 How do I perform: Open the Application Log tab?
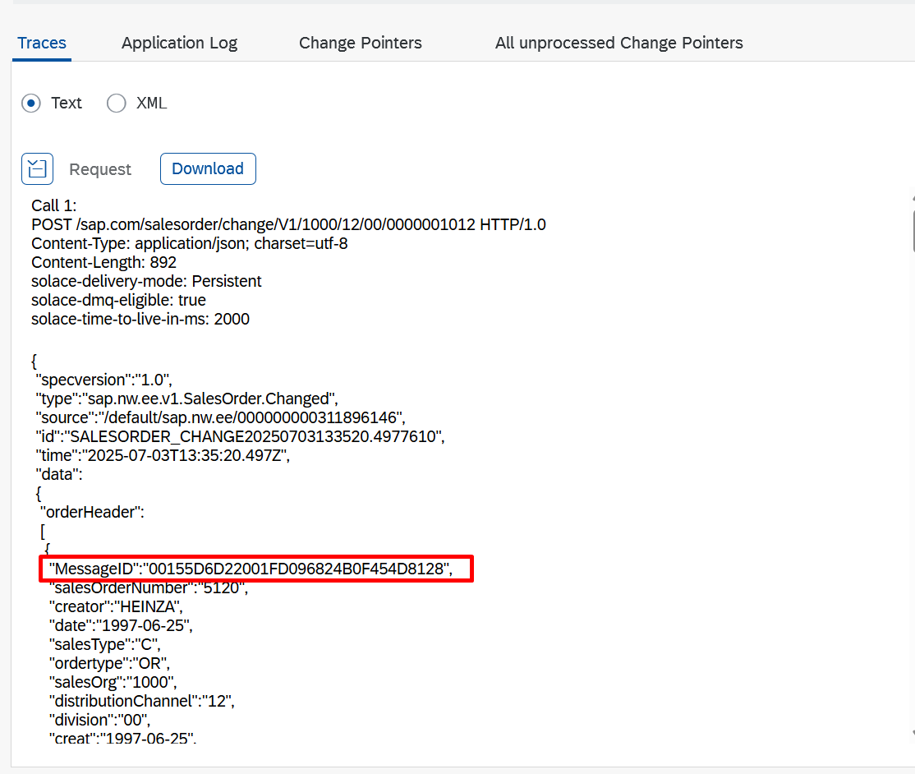tap(179, 44)
